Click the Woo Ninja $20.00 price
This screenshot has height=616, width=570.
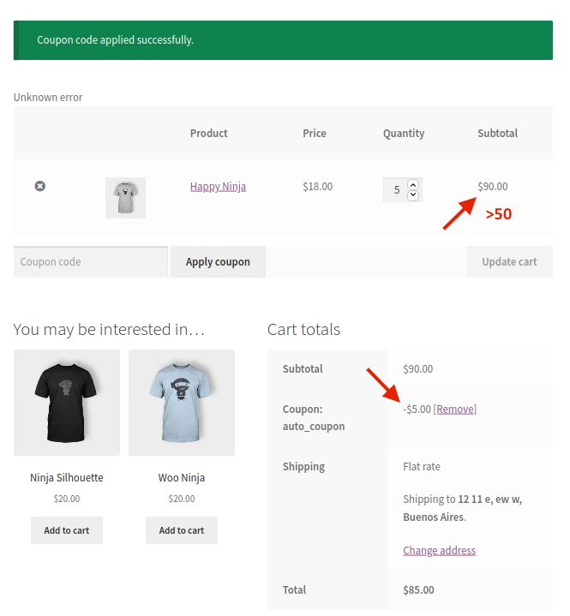182,499
